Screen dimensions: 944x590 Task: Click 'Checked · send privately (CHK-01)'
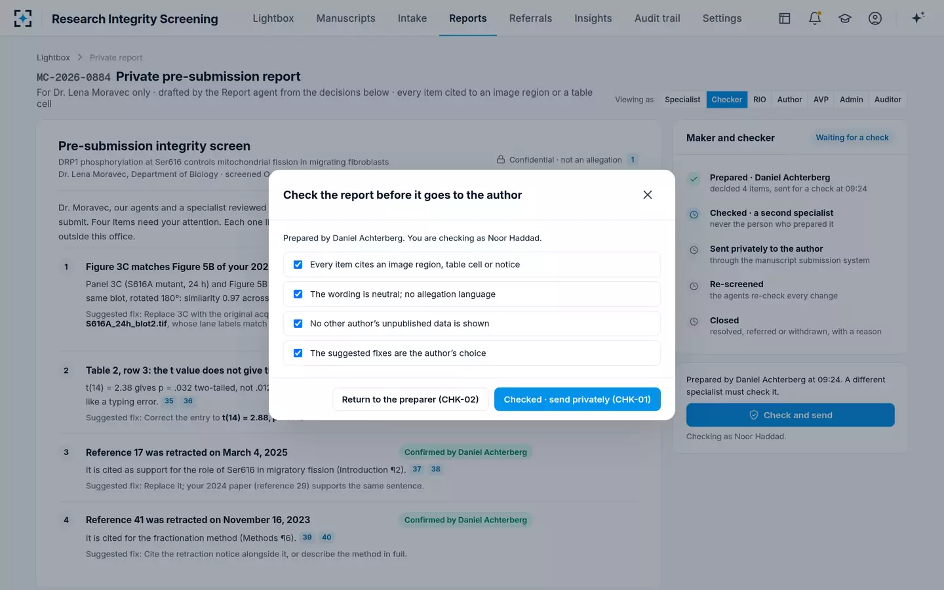coord(577,399)
